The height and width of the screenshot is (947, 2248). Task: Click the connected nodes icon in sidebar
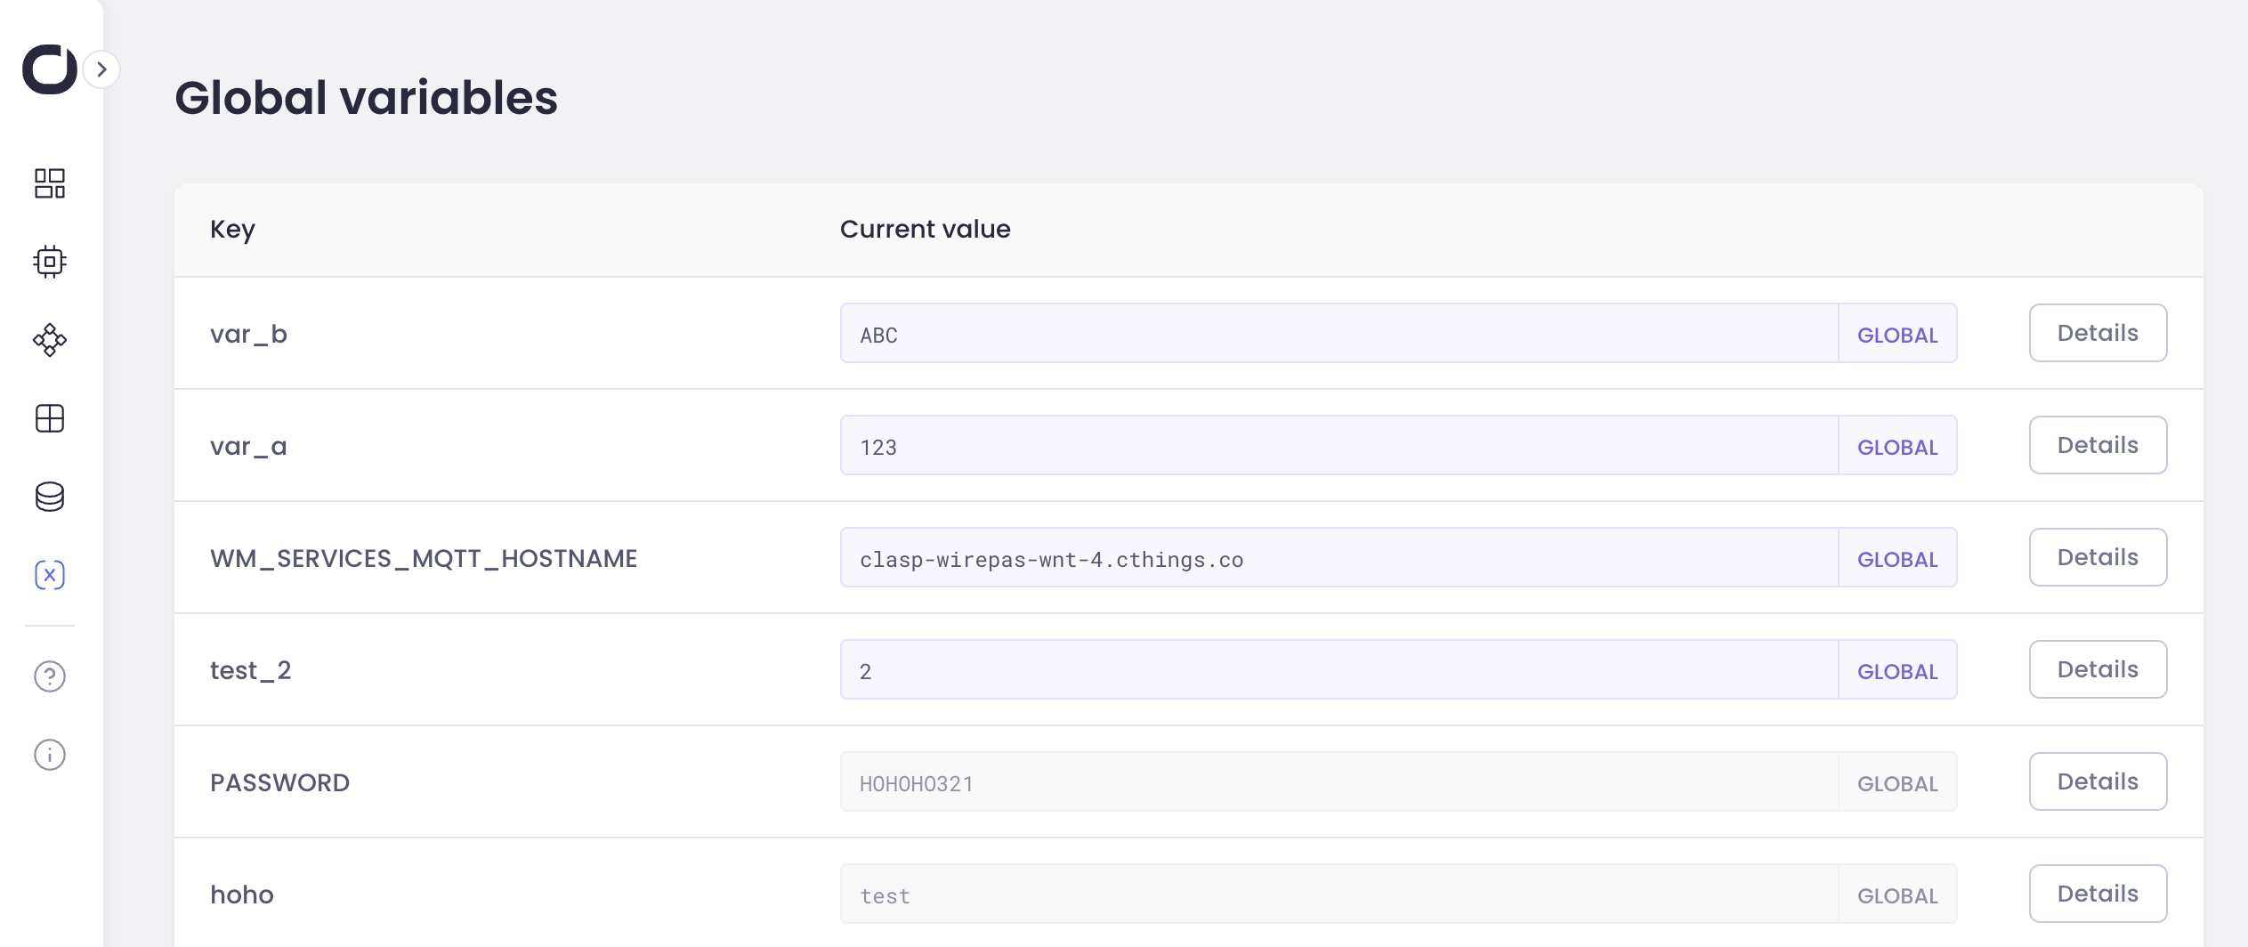[50, 340]
